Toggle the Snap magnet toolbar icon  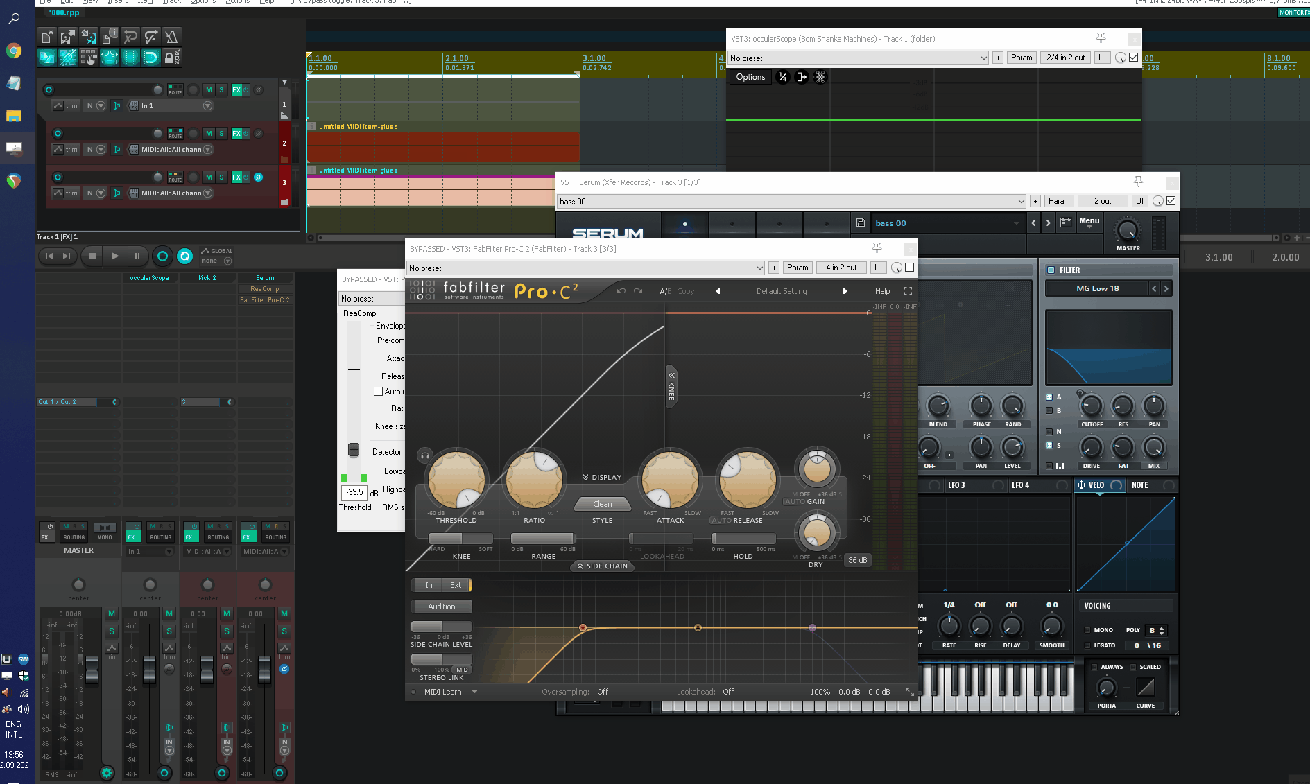click(151, 58)
